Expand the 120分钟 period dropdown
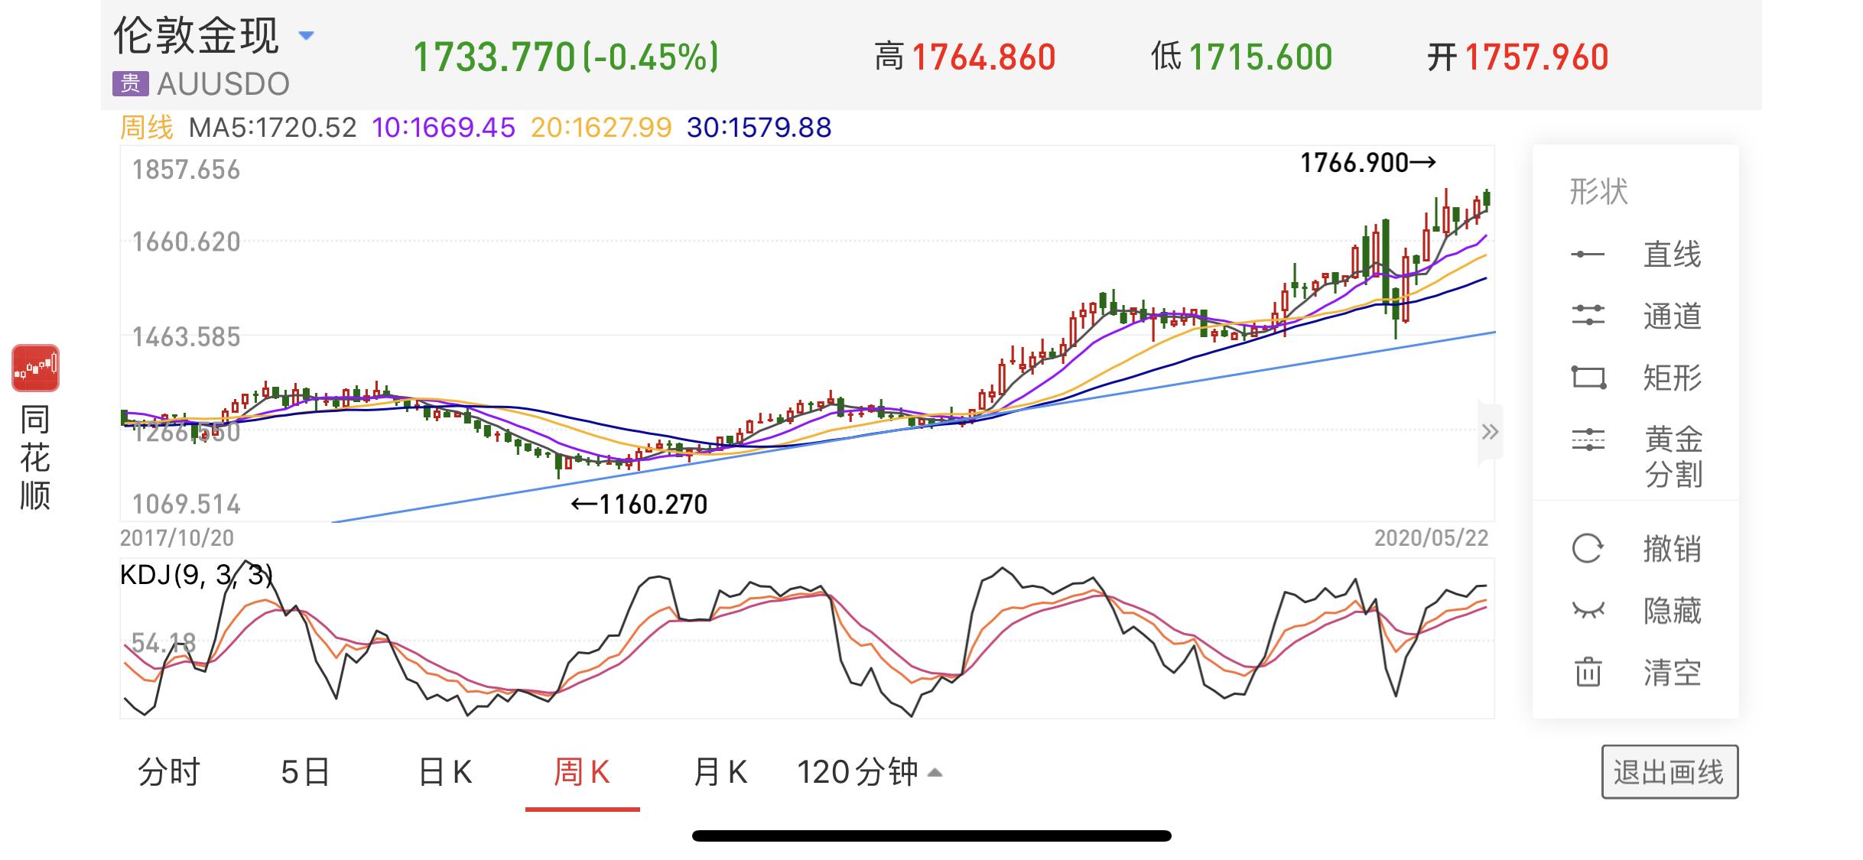The width and height of the screenshot is (1863, 860). point(935,773)
